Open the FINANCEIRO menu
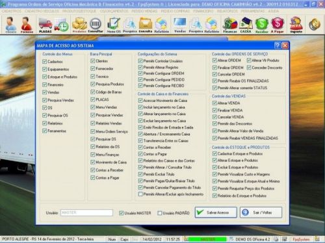The height and width of the screenshot is (243, 325). [x=203, y=11]
